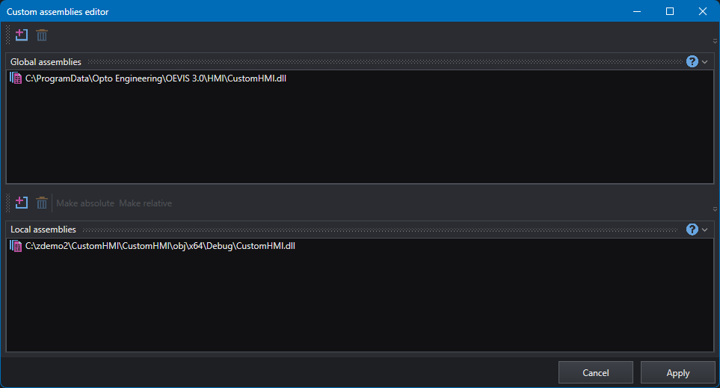Delete selected local assembly via trash icon

tap(42, 203)
